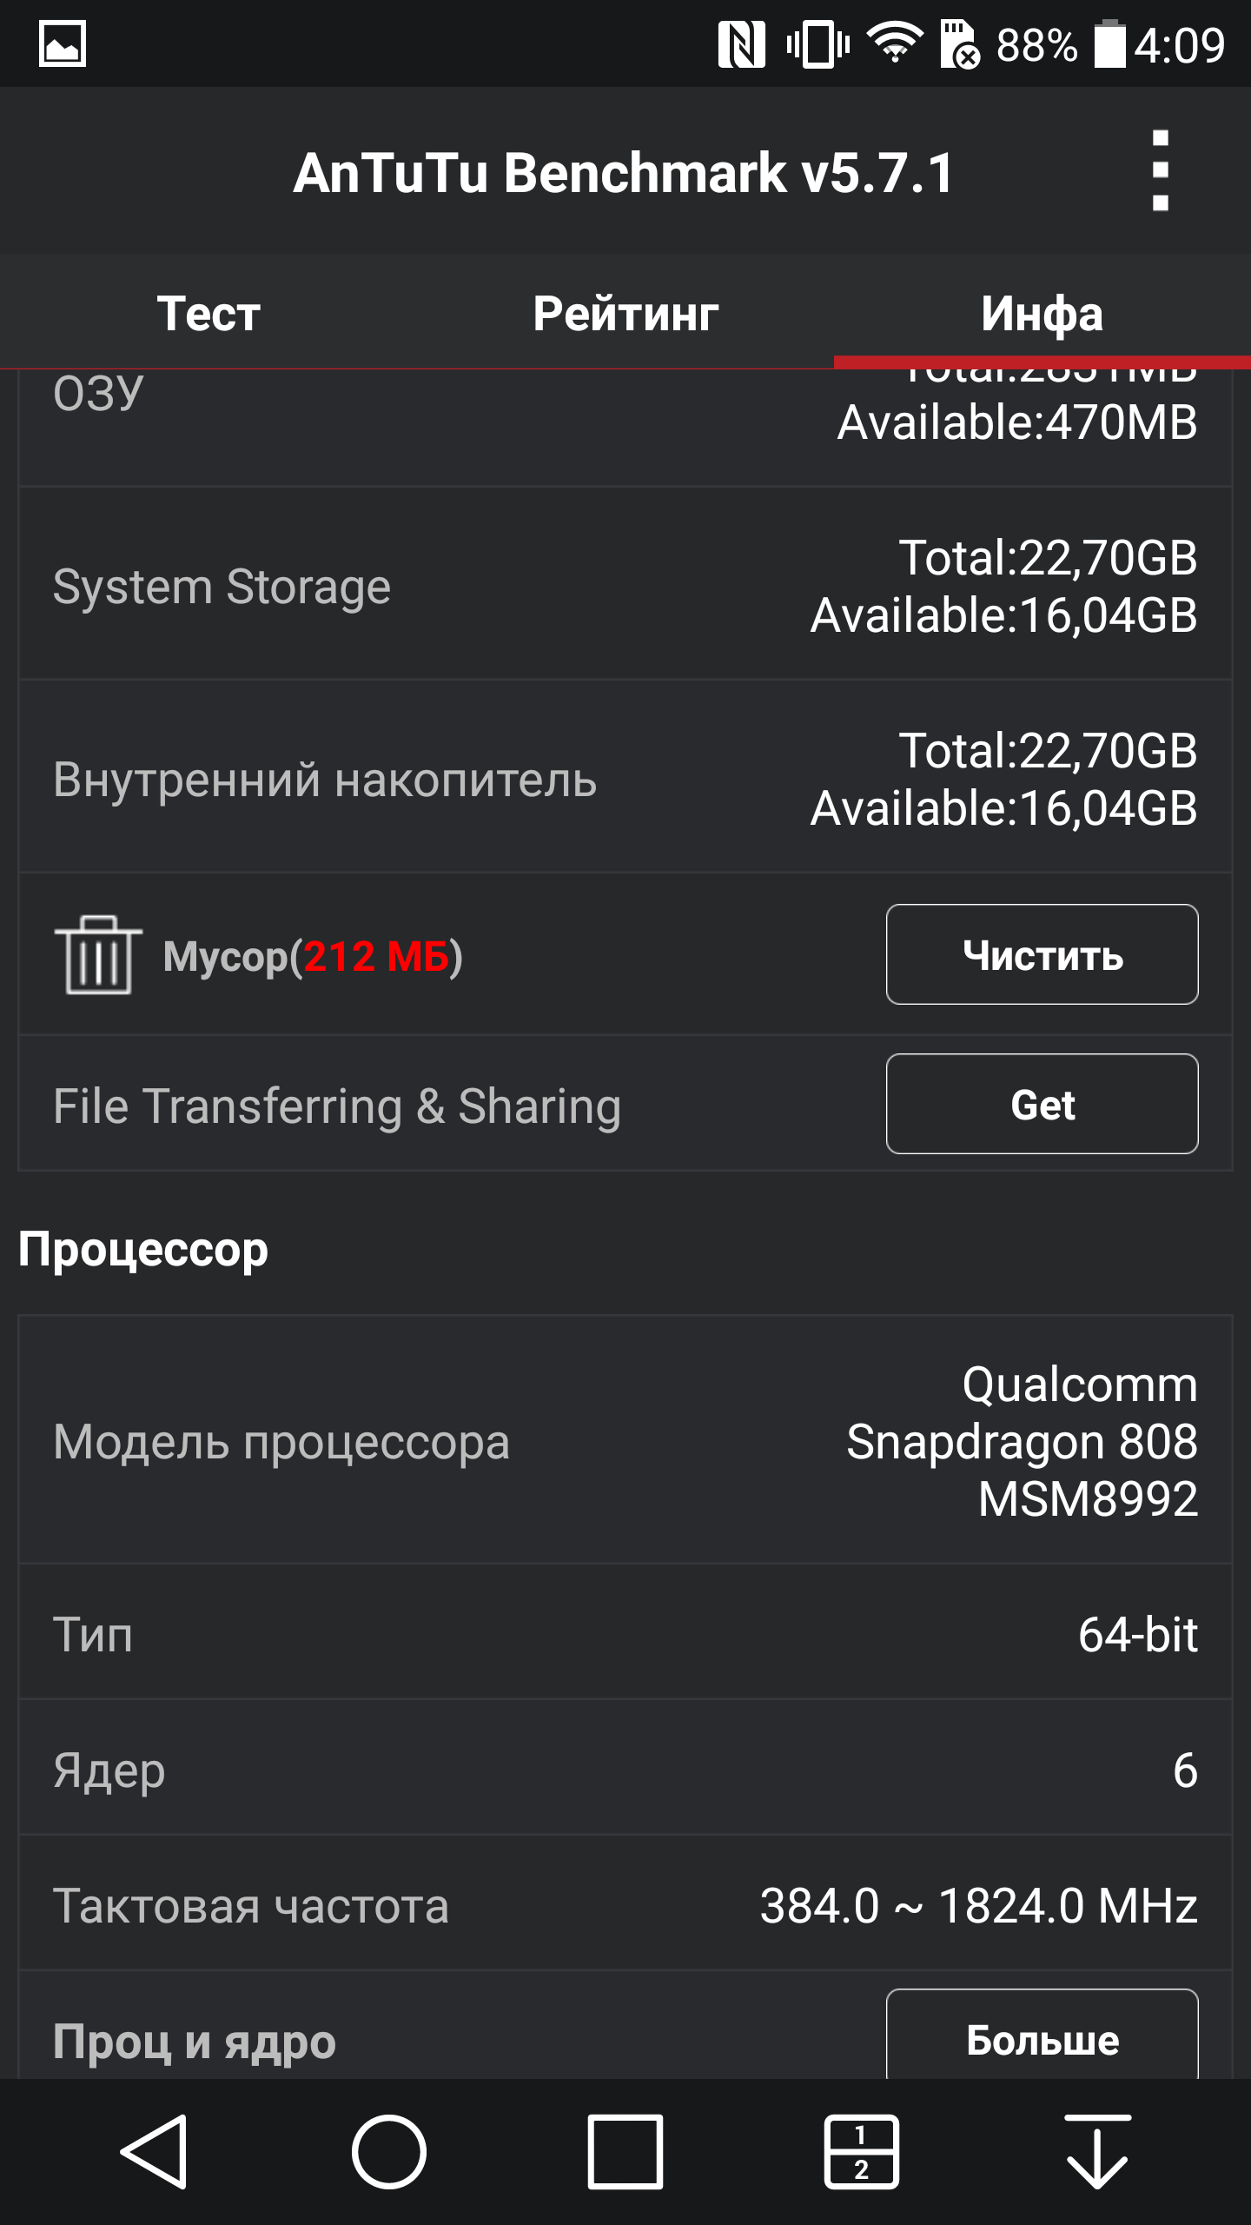This screenshot has height=2225, width=1251.
Task: Tap the Wi-Fi signal status icon
Action: 895,43
